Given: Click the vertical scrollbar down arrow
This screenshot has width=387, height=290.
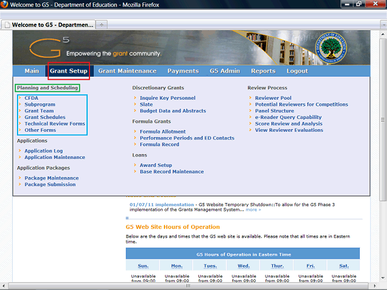Looking at the screenshot, I should 383,278.
